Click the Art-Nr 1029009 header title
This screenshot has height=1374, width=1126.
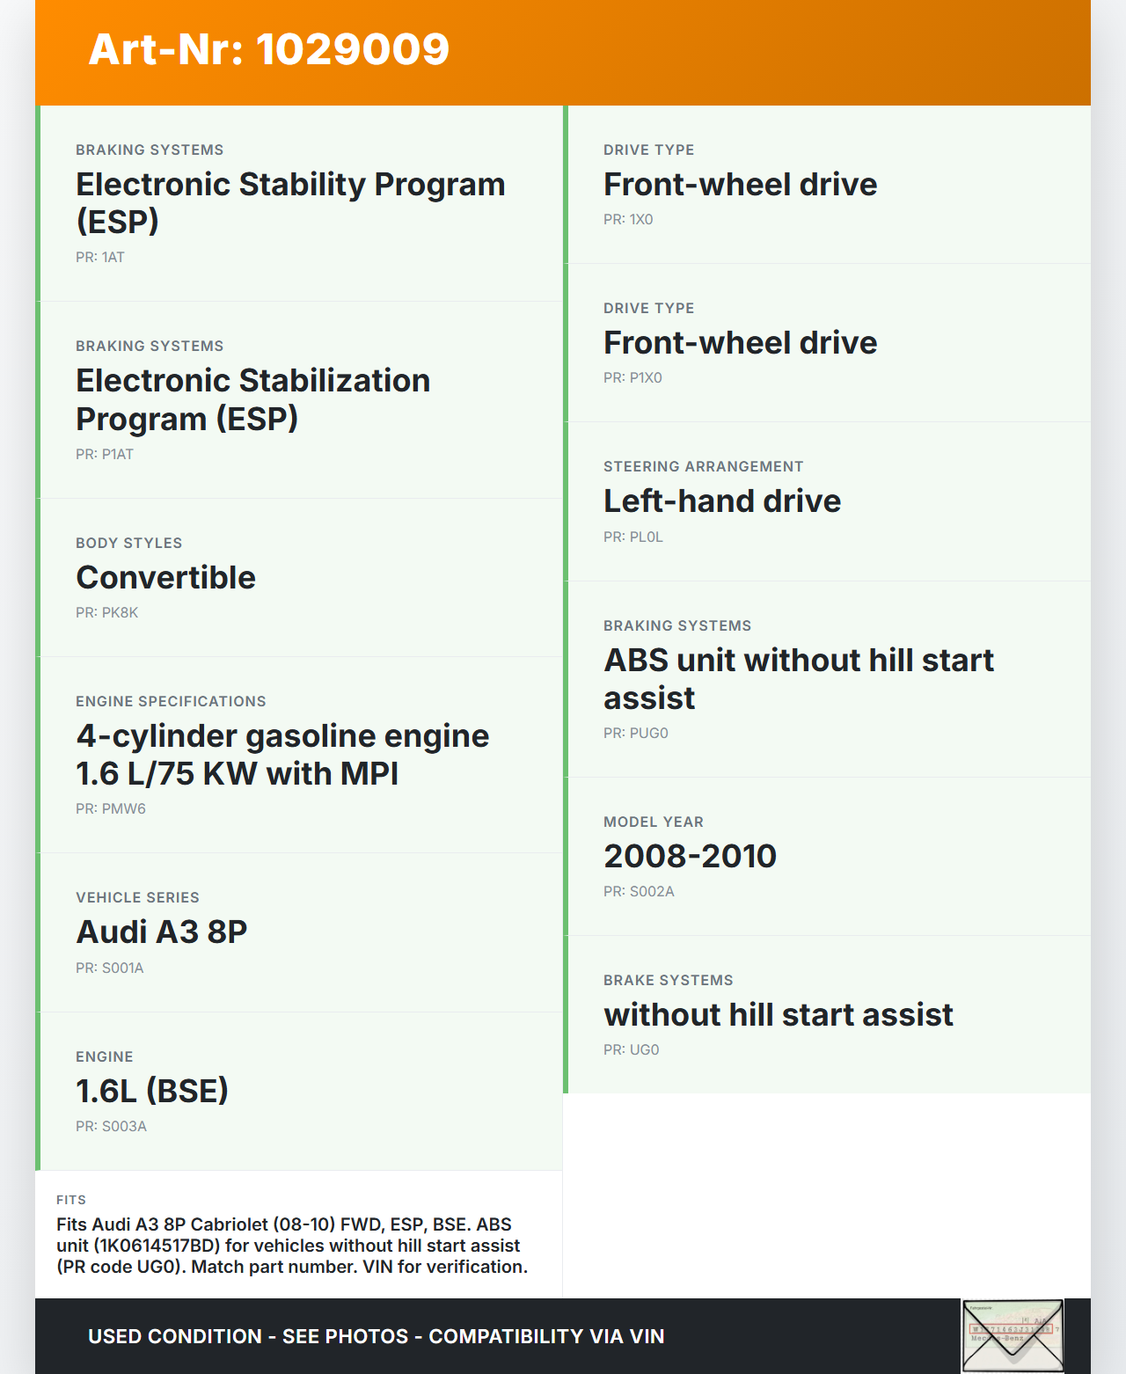pyautogui.click(x=269, y=49)
